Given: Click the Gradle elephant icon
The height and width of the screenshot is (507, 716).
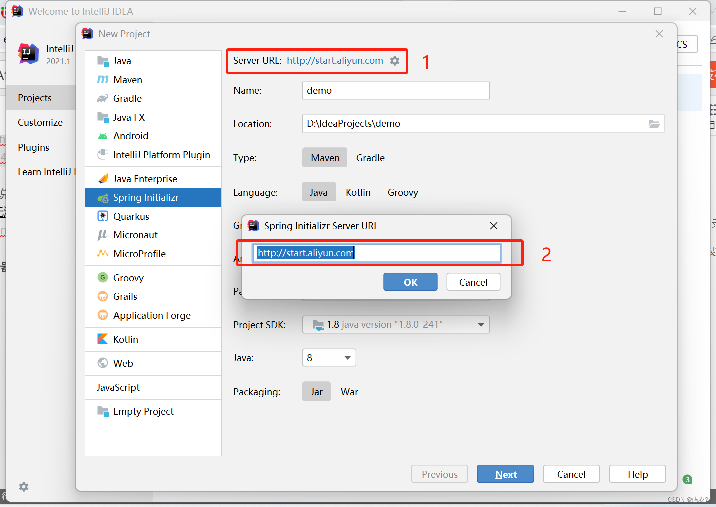Looking at the screenshot, I should point(103,98).
